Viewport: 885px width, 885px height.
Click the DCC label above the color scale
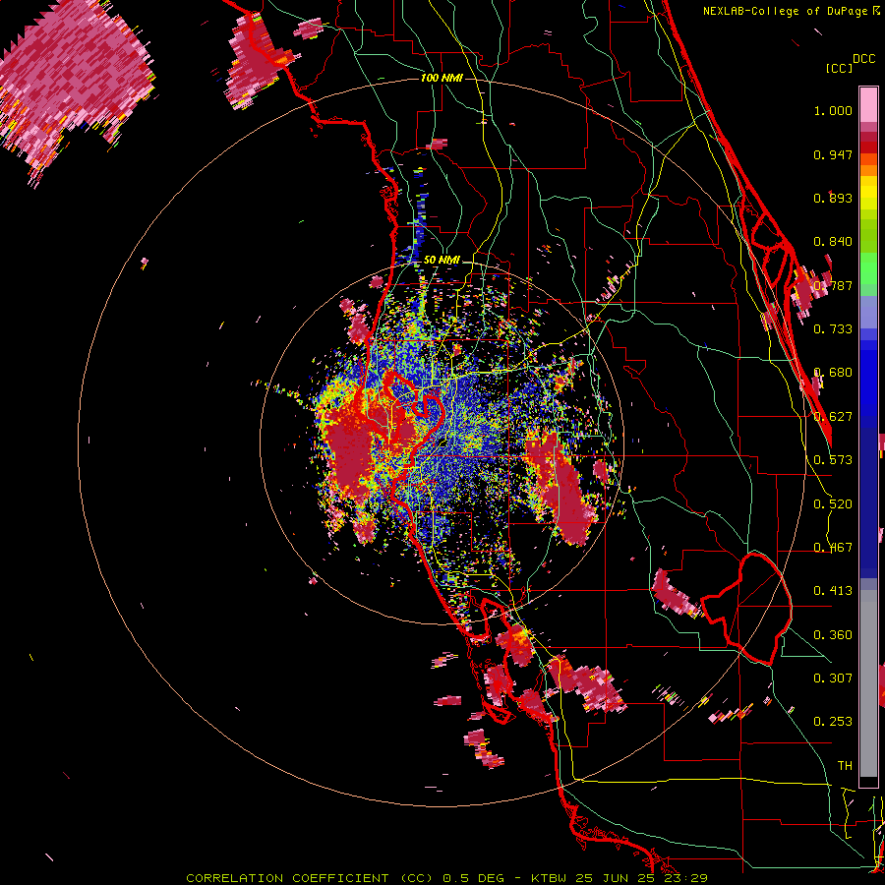click(x=864, y=59)
